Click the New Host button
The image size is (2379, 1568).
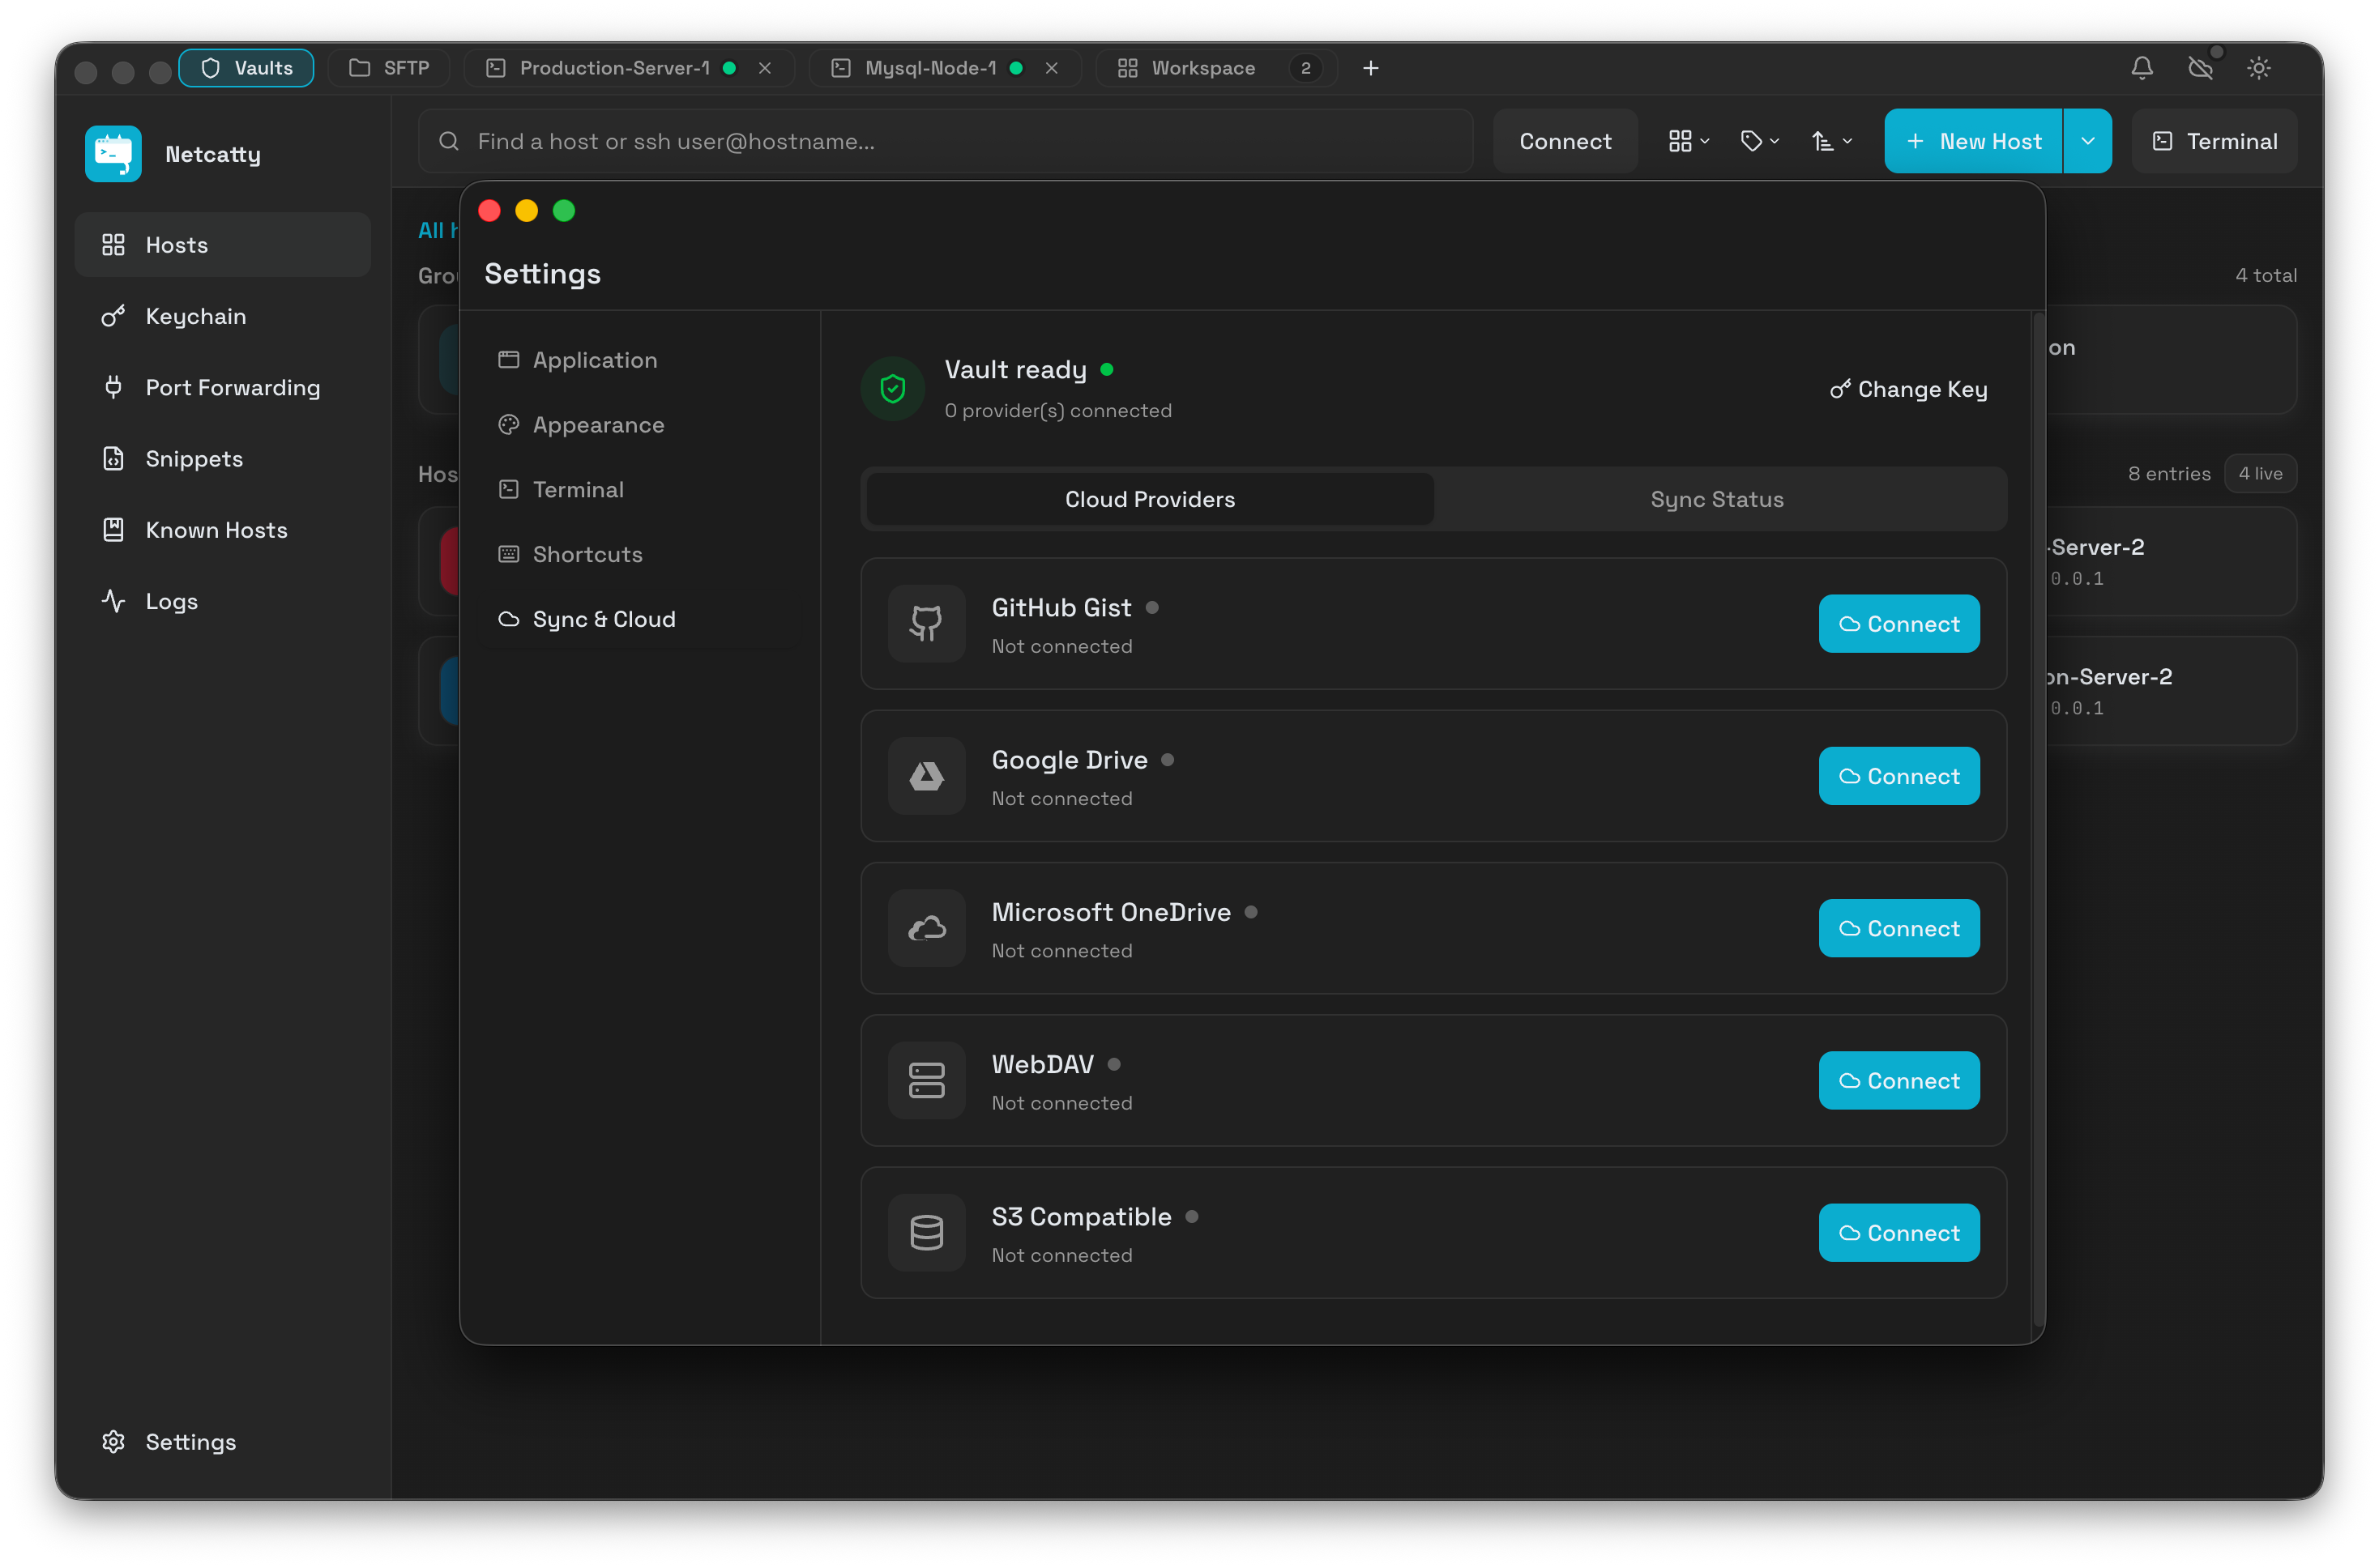[1973, 141]
